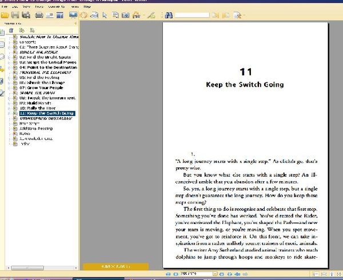Click the green pen sign icon
The height and width of the screenshot is (280, 343).
click(151, 15)
